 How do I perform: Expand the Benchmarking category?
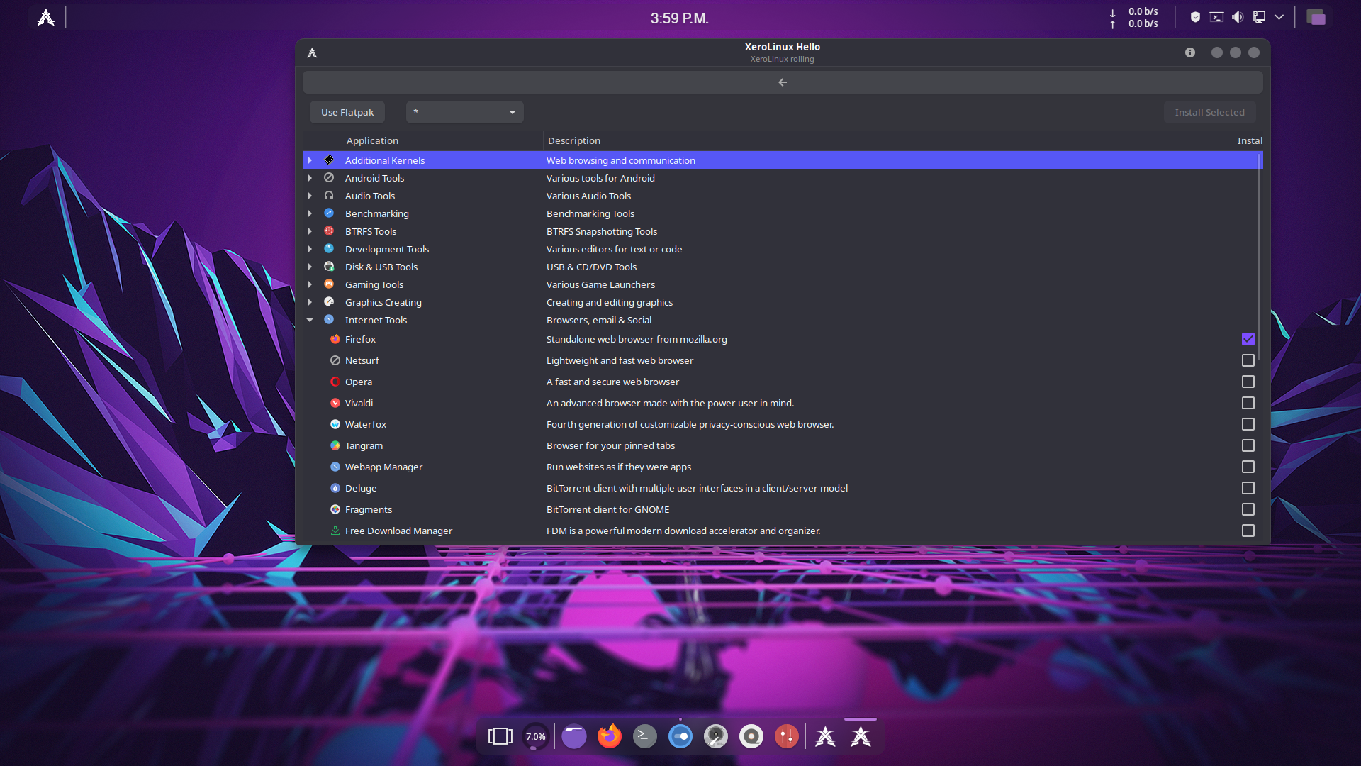click(x=310, y=213)
